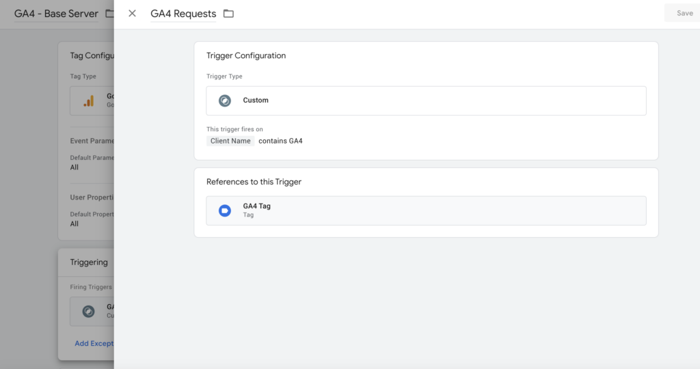The height and width of the screenshot is (369, 700).
Task: Click the 'contains GA4' condition text
Action: pyautogui.click(x=280, y=141)
